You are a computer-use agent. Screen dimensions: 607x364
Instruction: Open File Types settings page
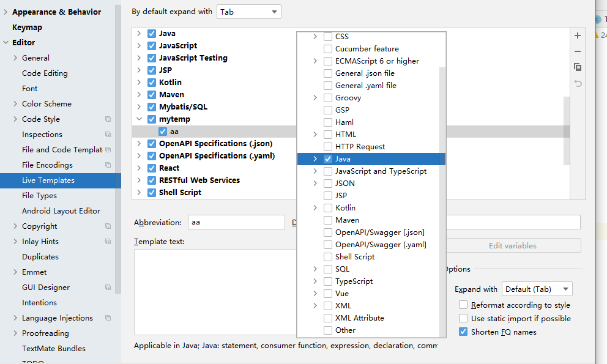(x=39, y=196)
